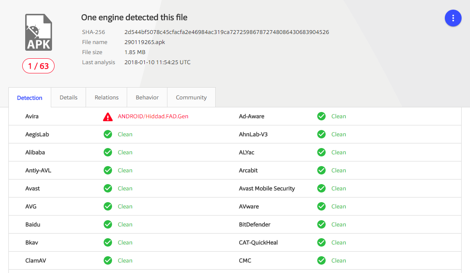Select the file name 290119265.apk
The image size is (470, 273).
[145, 42]
